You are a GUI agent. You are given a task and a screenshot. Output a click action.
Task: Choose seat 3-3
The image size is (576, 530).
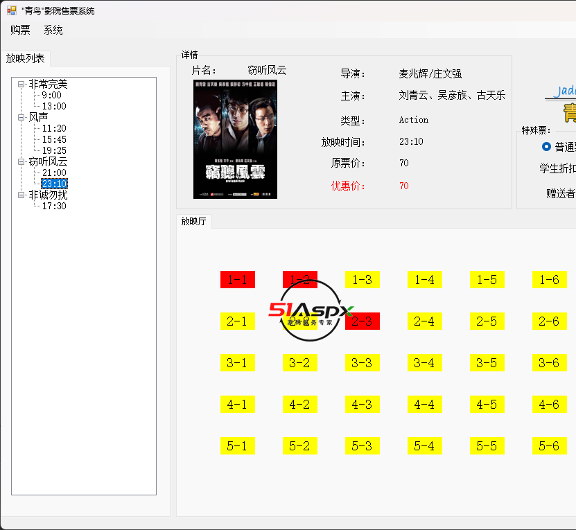(363, 362)
